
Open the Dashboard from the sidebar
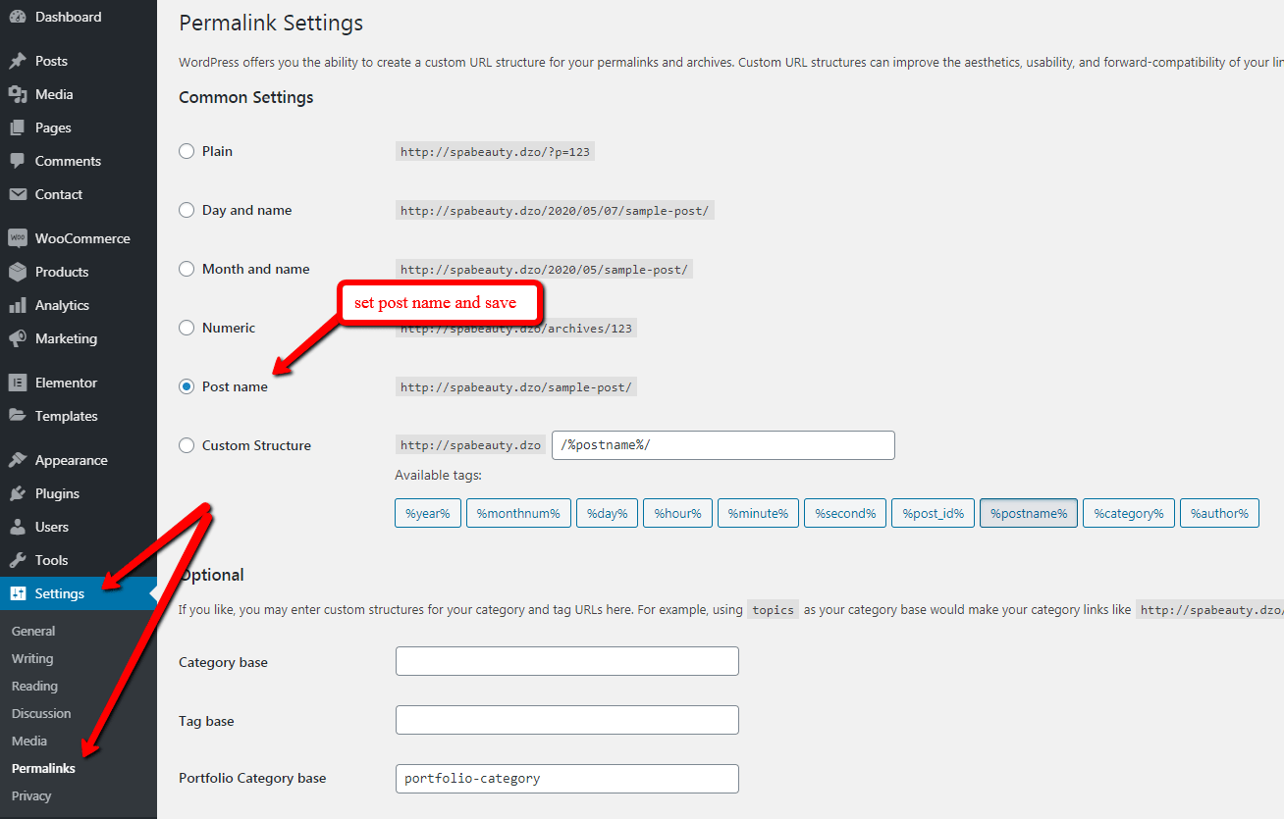(16, 16)
